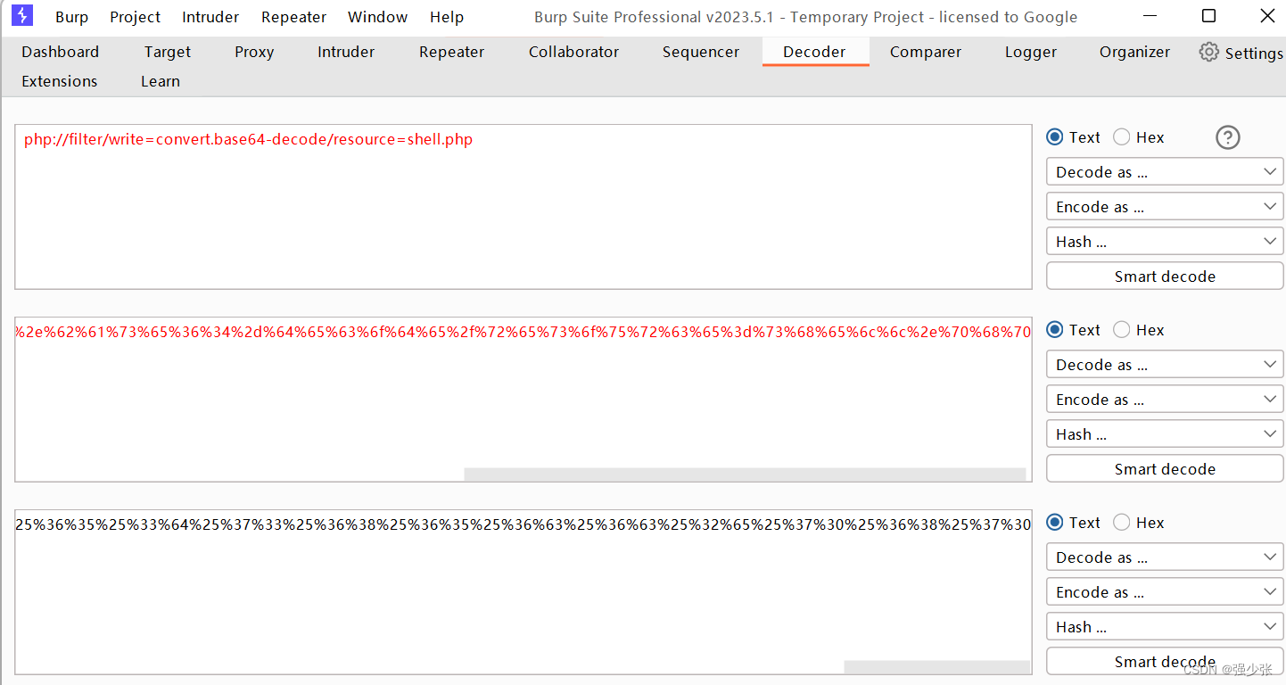This screenshot has height=685, width=1286.
Task: Select Hex radio in second decoder panel
Action: 1122,330
